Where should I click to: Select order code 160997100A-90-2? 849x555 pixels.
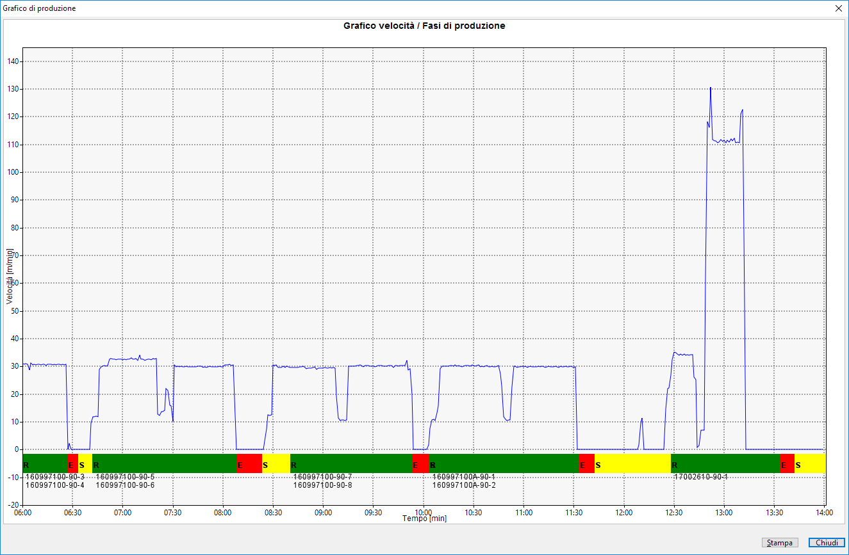(464, 485)
